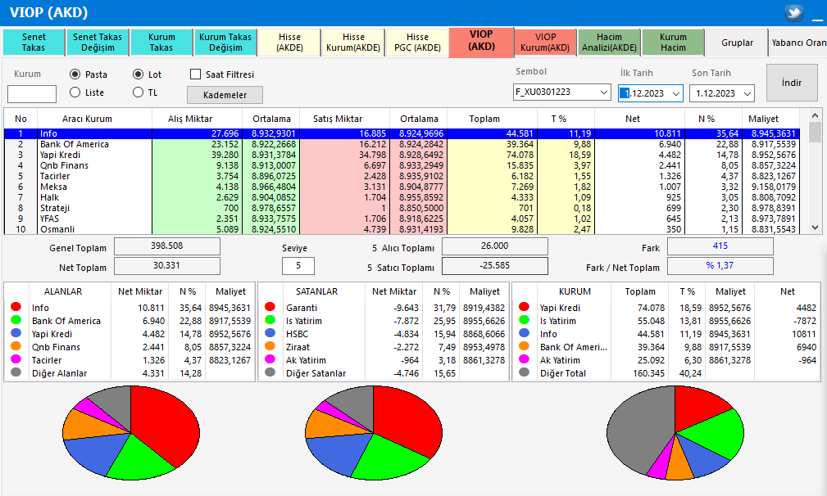
Task: Select the Meksa row
Action: 402,187
